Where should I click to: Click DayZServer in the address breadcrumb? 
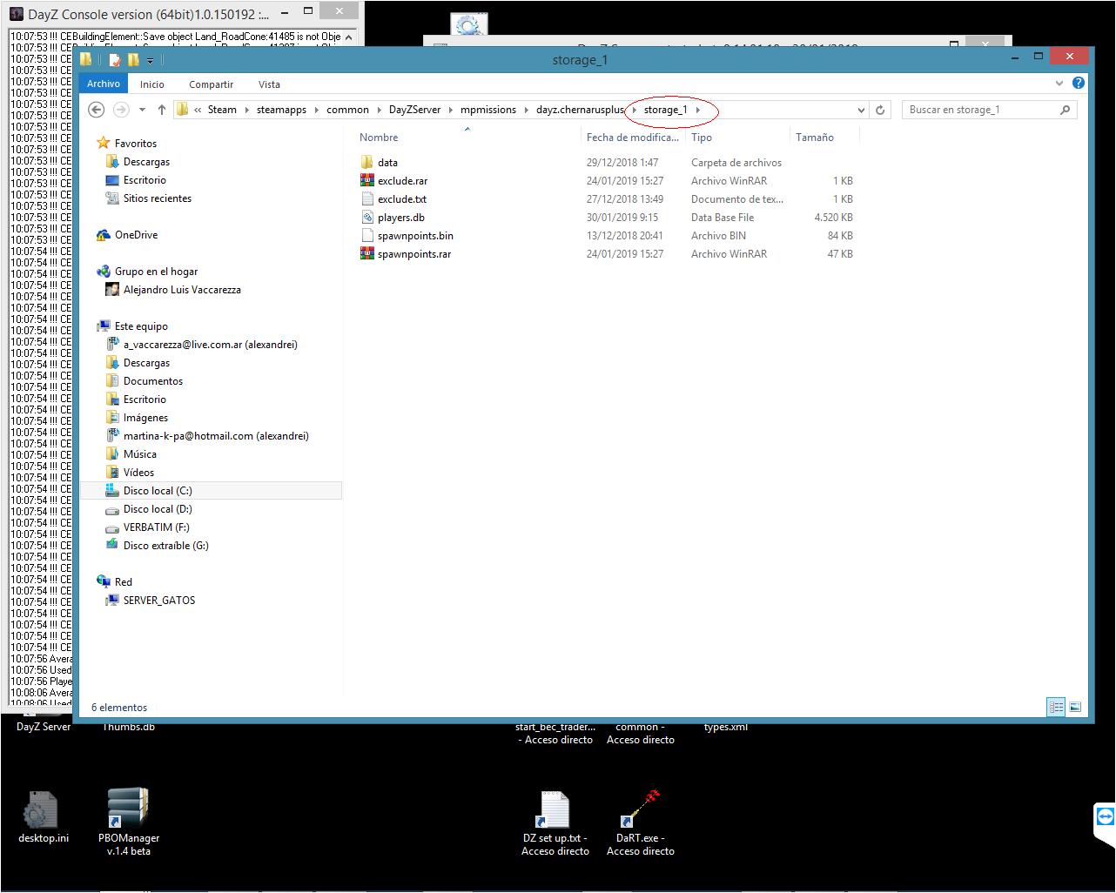click(x=414, y=110)
